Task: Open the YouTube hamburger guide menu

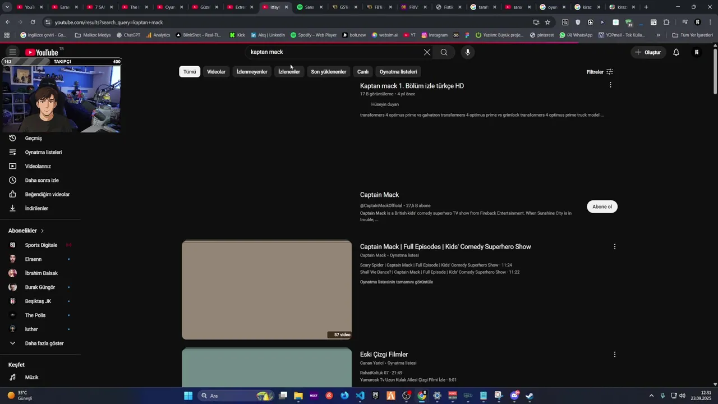Action: click(x=12, y=52)
